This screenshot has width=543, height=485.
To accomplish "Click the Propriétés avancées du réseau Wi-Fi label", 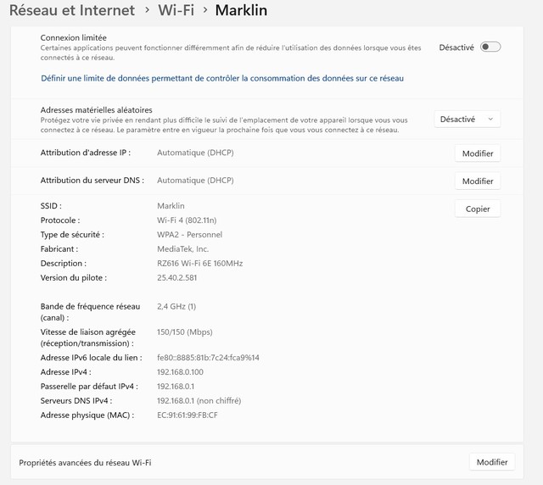I will [85, 463].
